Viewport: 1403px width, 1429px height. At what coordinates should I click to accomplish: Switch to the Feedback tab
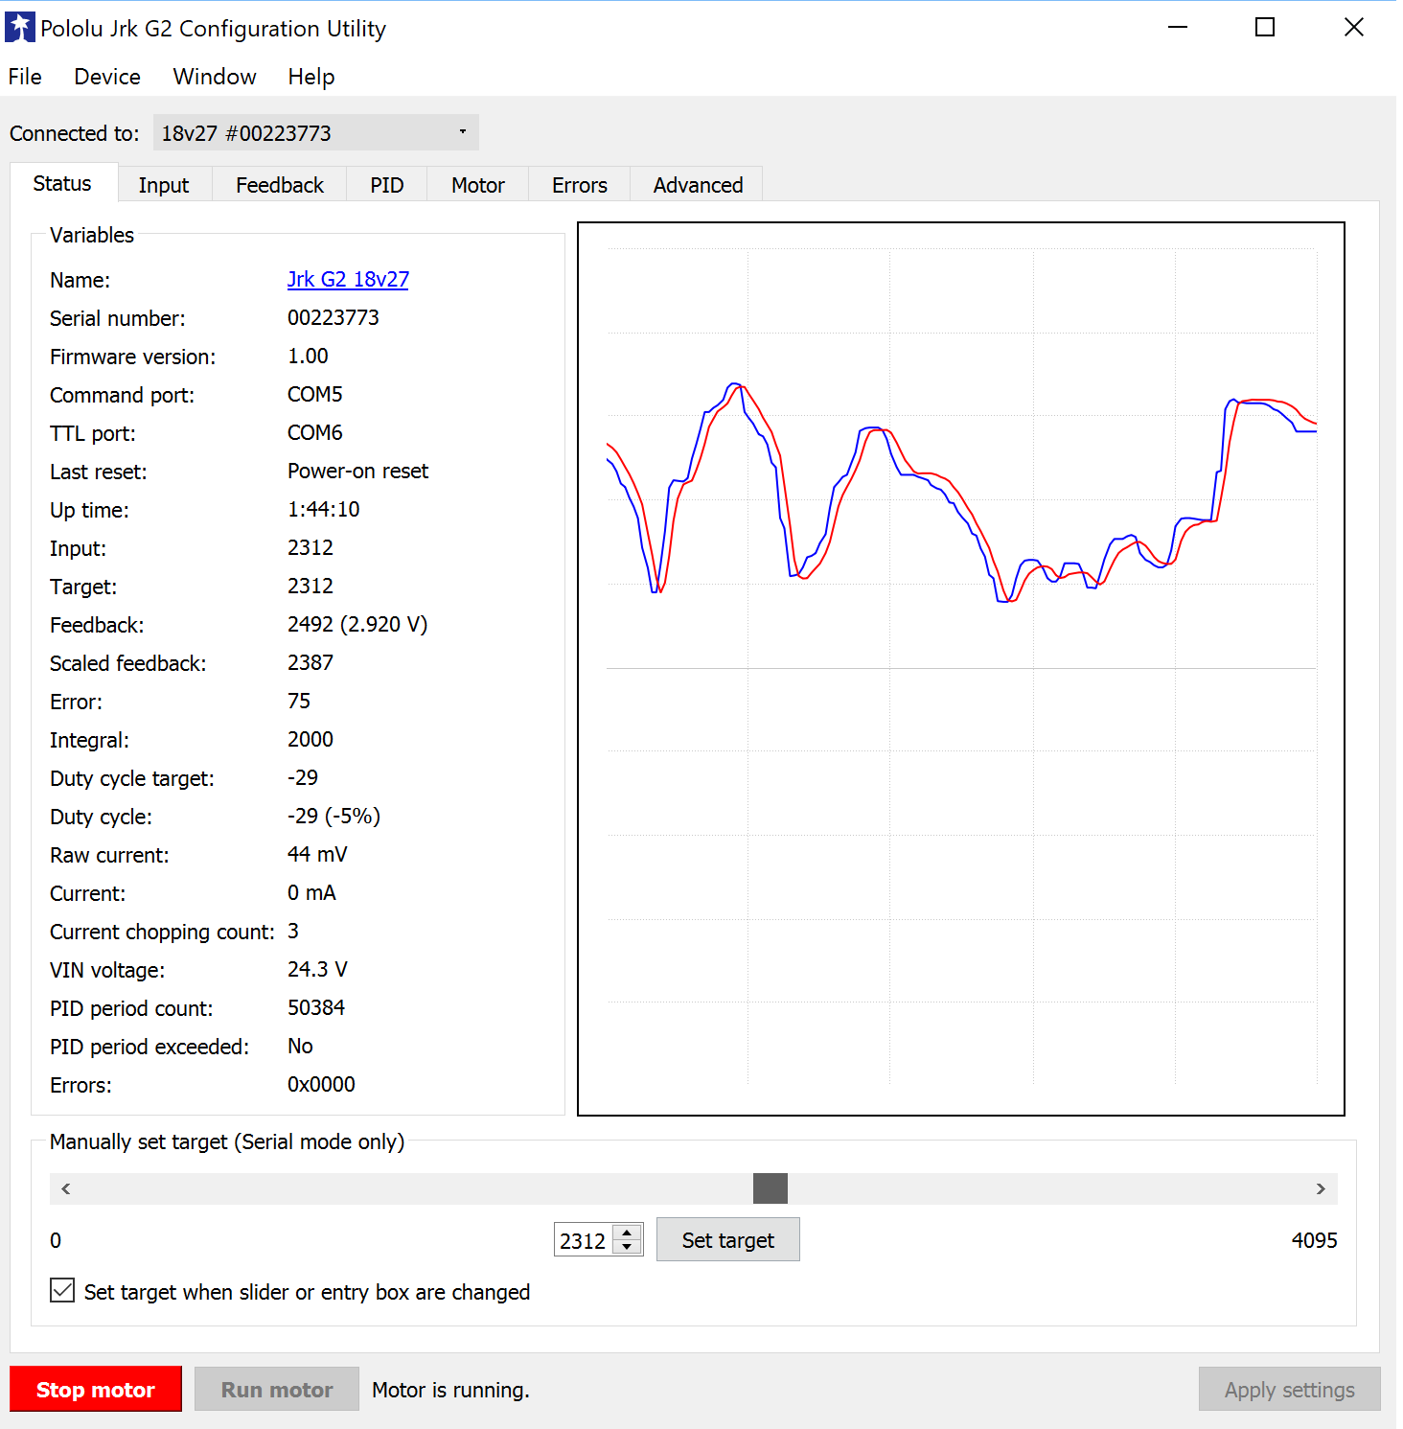[x=279, y=184]
